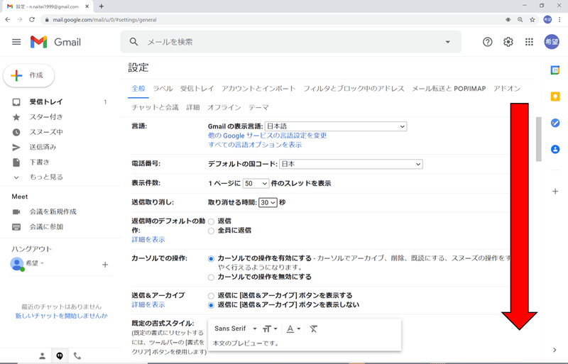The height and width of the screenshot is (364, 568).
Task: Collapse the side panel with the chevron arrow
Action: (x=555, y=350)
